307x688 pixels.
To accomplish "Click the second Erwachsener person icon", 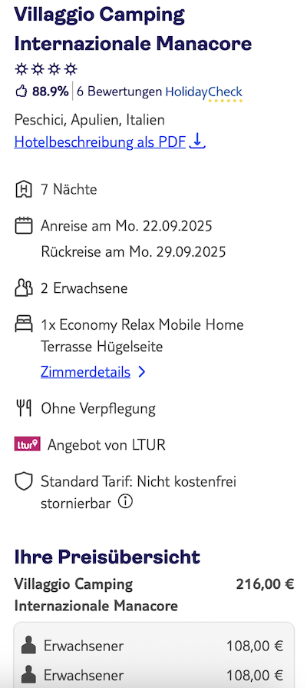I will pos(29,674).
